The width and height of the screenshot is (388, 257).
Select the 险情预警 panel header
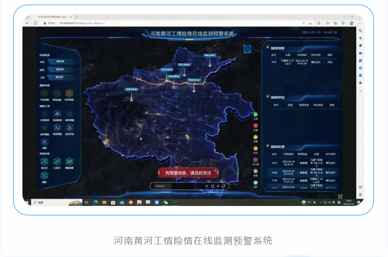[278, 48]
